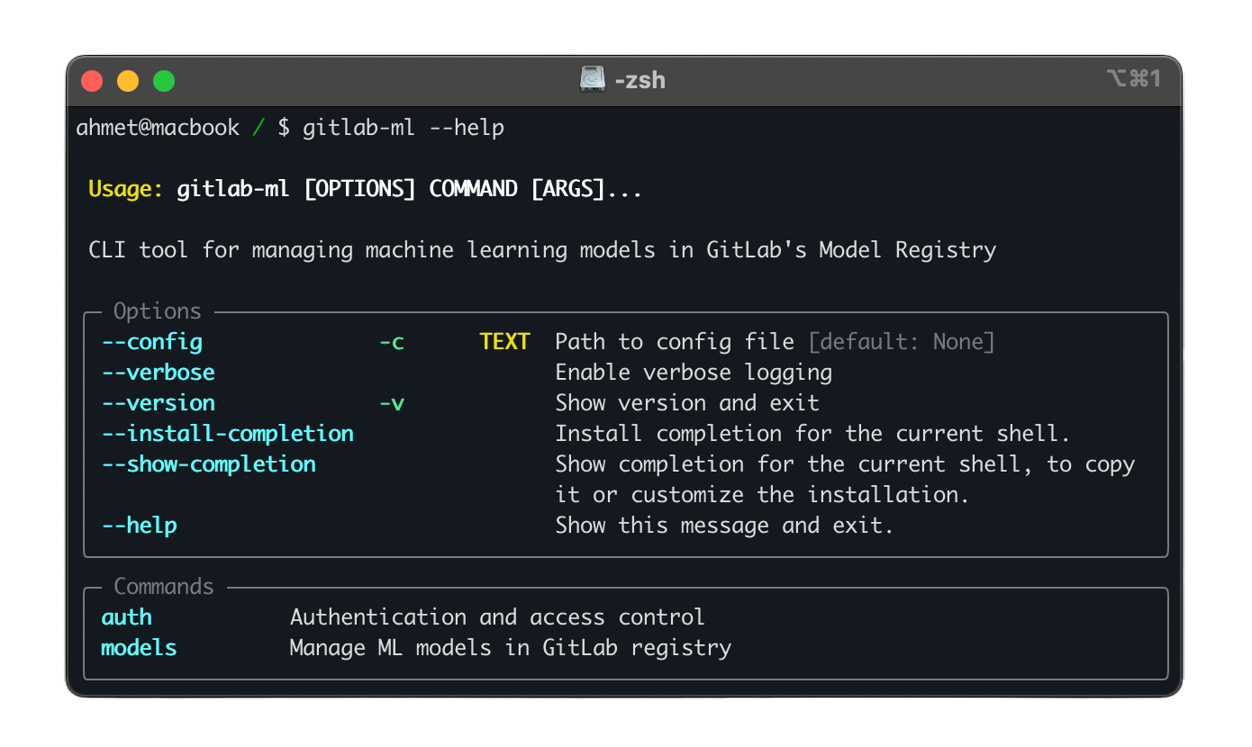
Task: Click the --install-completion option
Action: (x=227, y=434)
